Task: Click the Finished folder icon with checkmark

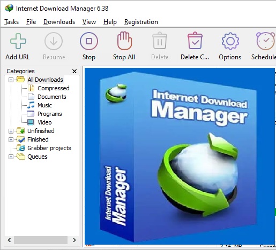Action: (x=21, y=139)
